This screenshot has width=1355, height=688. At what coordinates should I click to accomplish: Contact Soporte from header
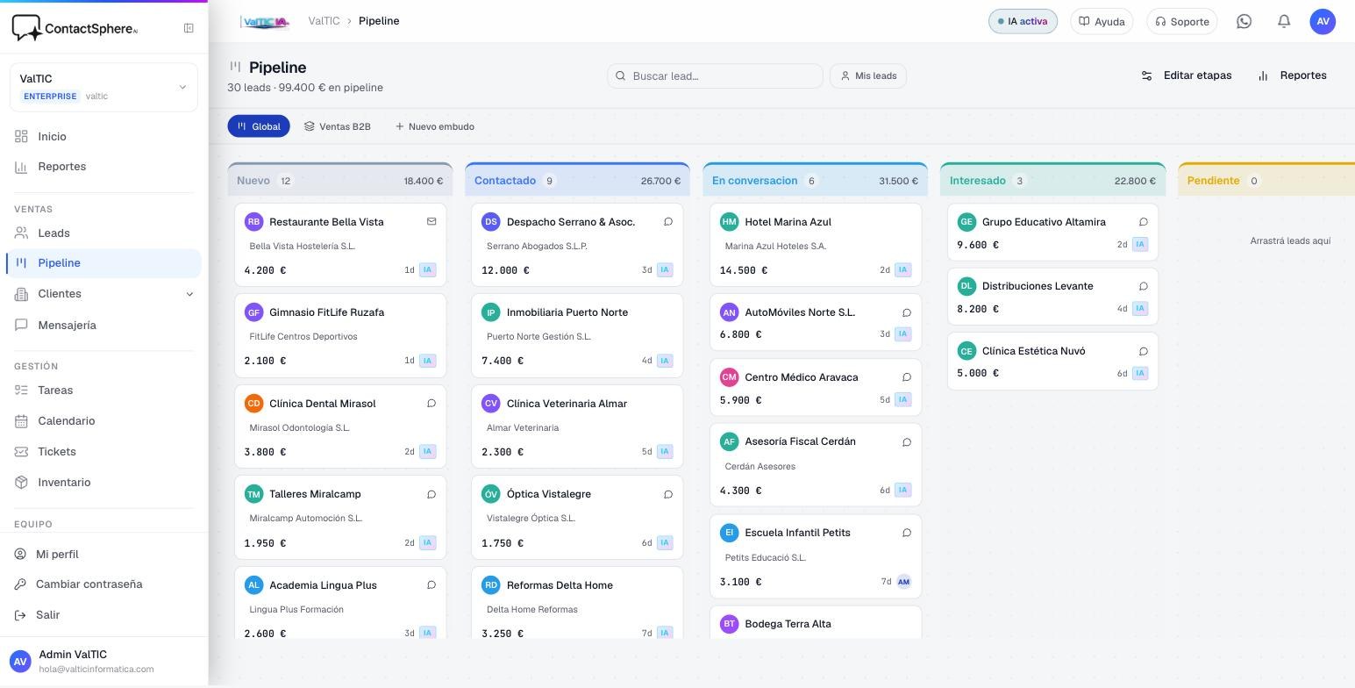tap(1182, 21)
